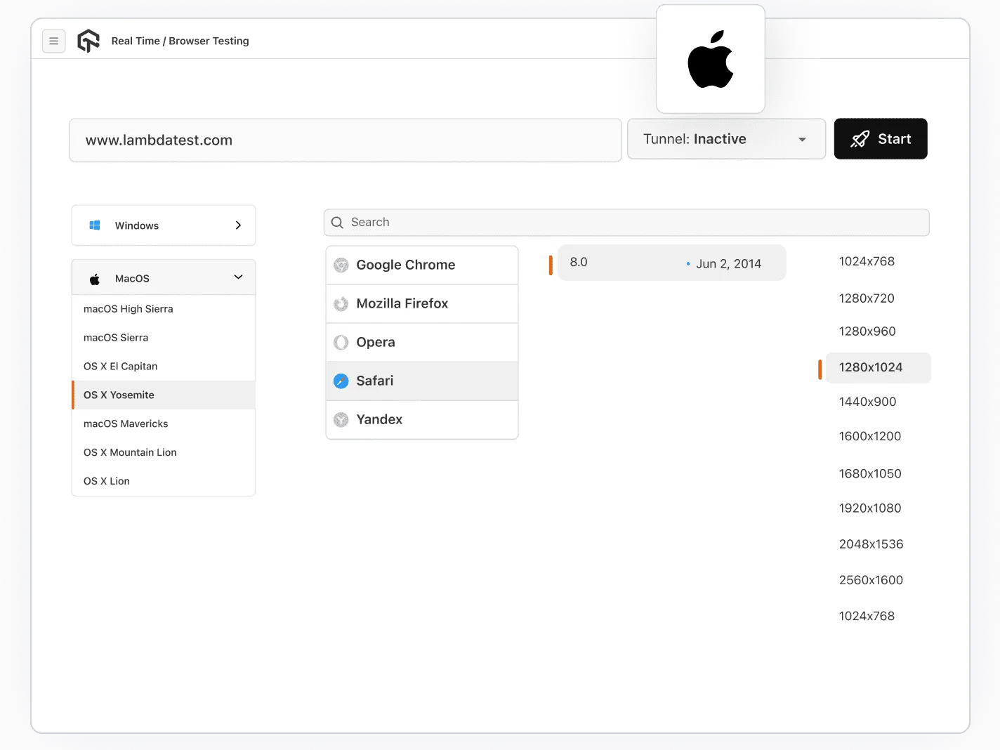Click the Search field
The image size is (1000, 750).
click(x=626, y=222)
